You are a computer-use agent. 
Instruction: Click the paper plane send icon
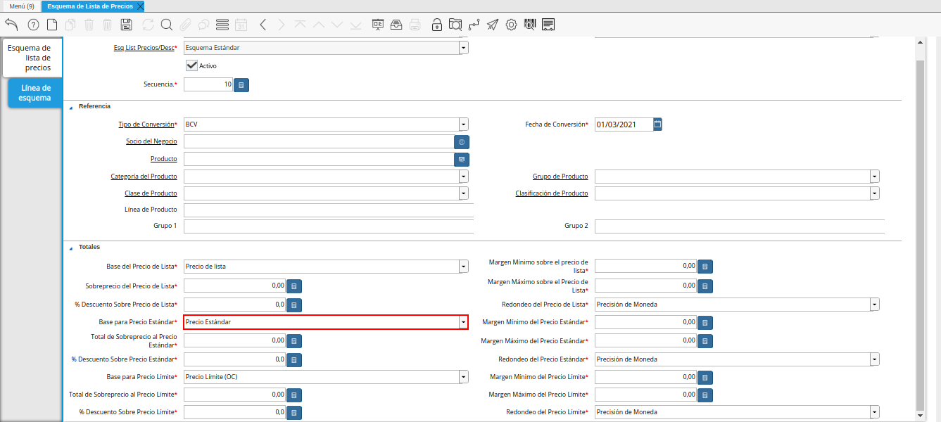point(493,25)
